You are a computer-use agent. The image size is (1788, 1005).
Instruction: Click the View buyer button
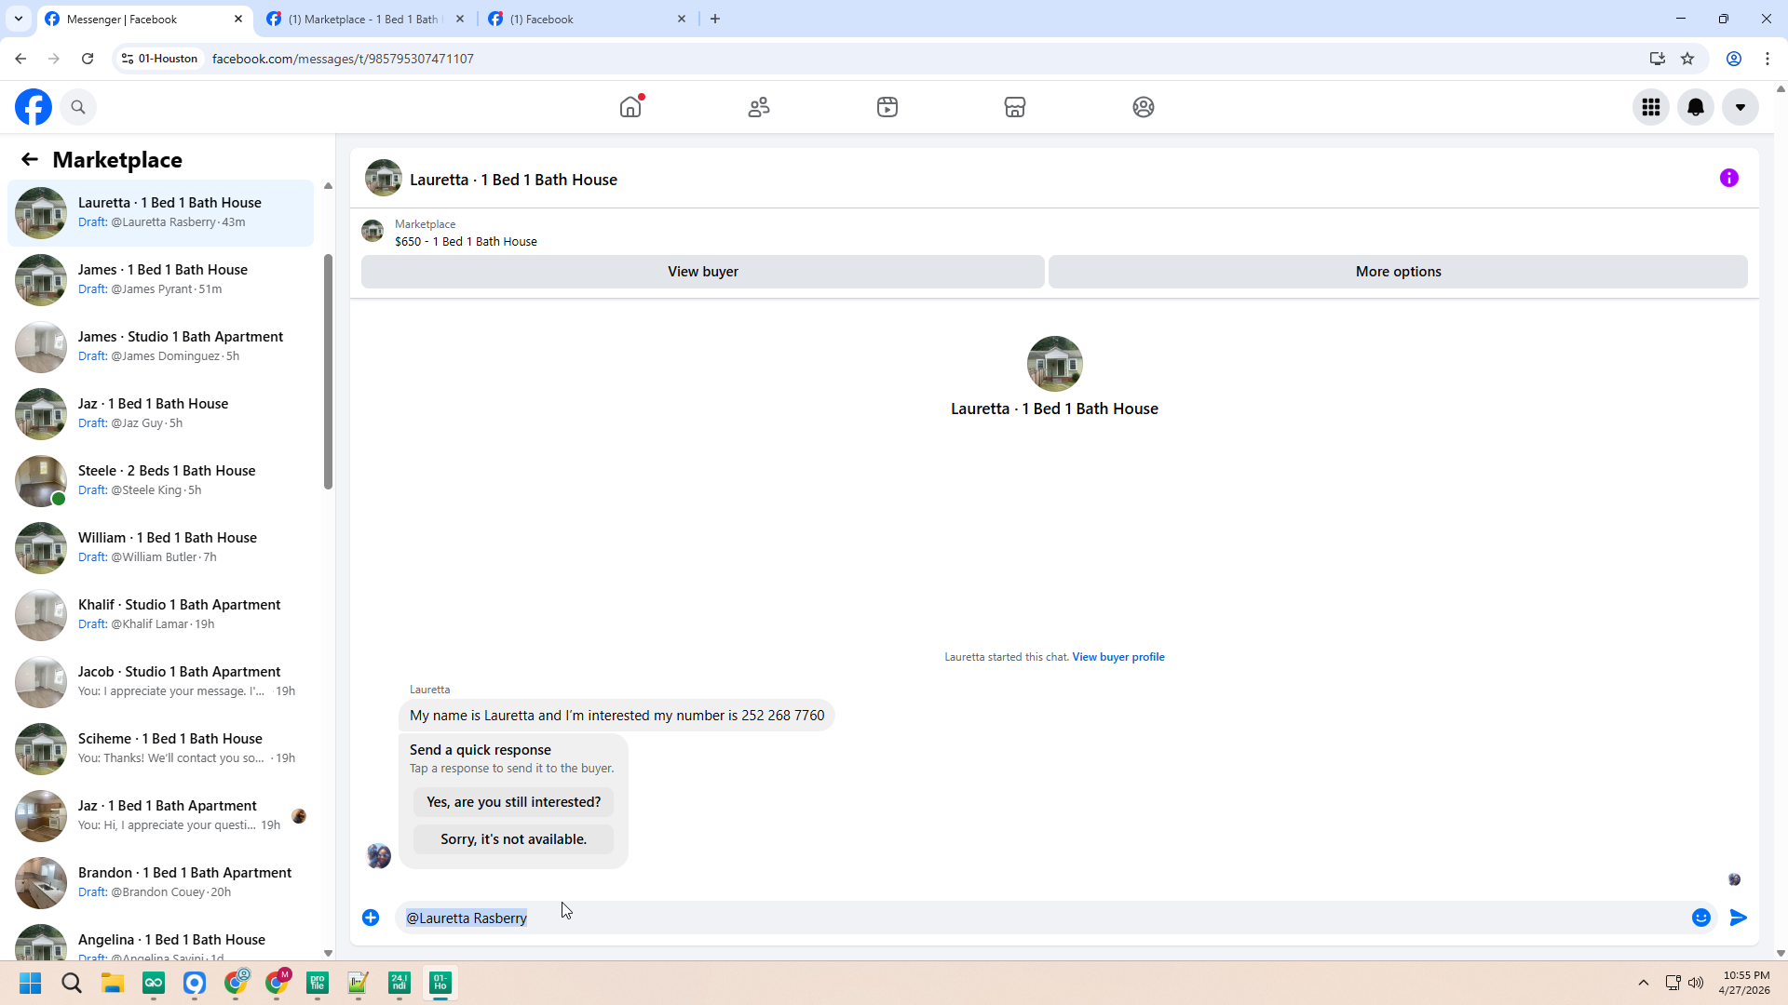pyautogui.click(x=702, y=272)
